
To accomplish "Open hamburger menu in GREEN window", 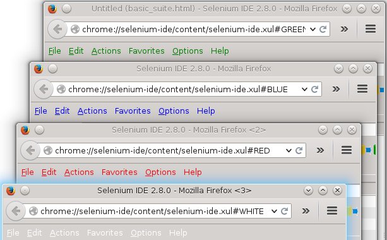I will tap(371, 29).
